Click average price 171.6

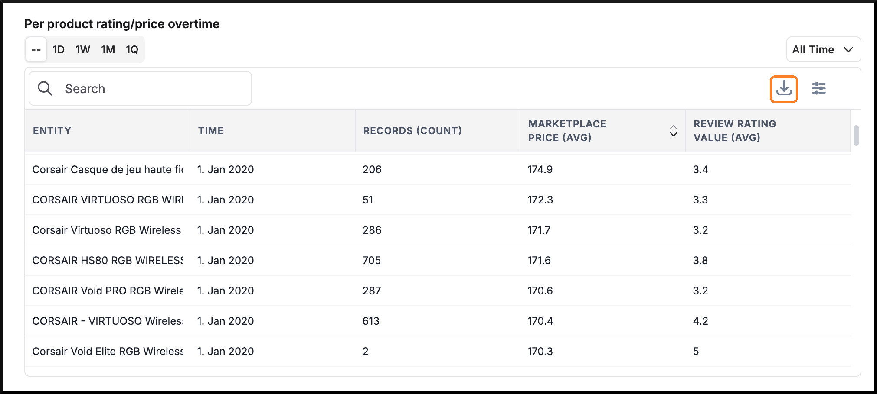click(539, 260)
